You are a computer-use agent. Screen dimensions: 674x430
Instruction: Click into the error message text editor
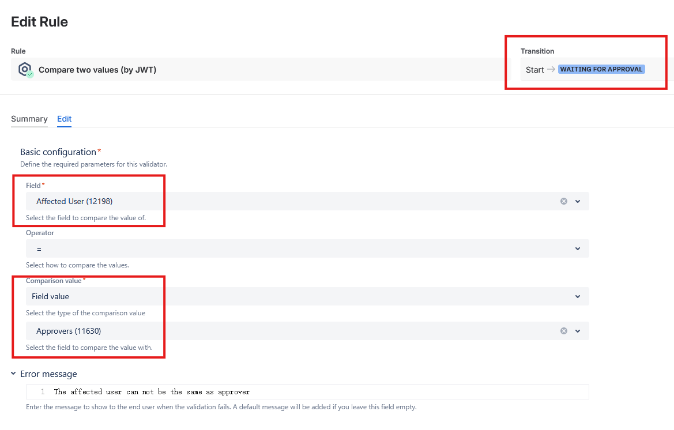coord(307,392)
